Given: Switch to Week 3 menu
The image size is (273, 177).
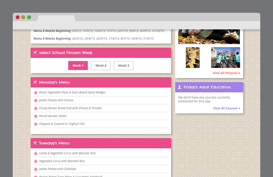Looking at the screenshot, I should coord(124,66).
